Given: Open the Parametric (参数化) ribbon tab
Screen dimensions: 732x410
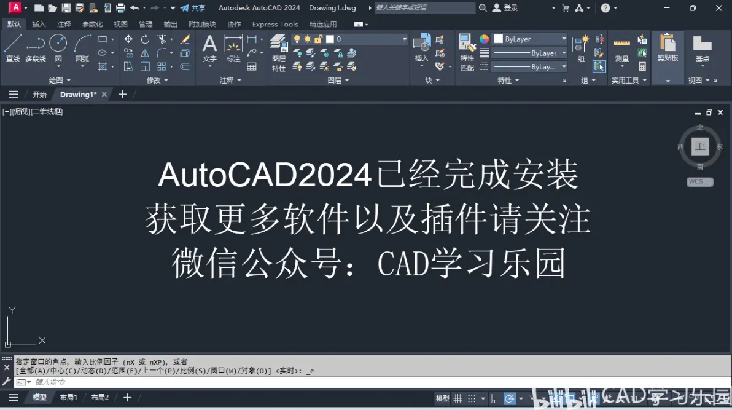Looking at the screenshot, I should coord(93,25).
